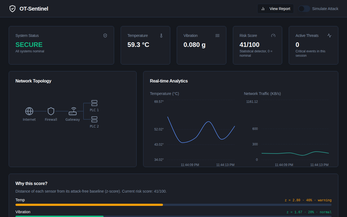Click the 69.57° axis label
Screen dimensions: 347x217
tap(159, 102)
